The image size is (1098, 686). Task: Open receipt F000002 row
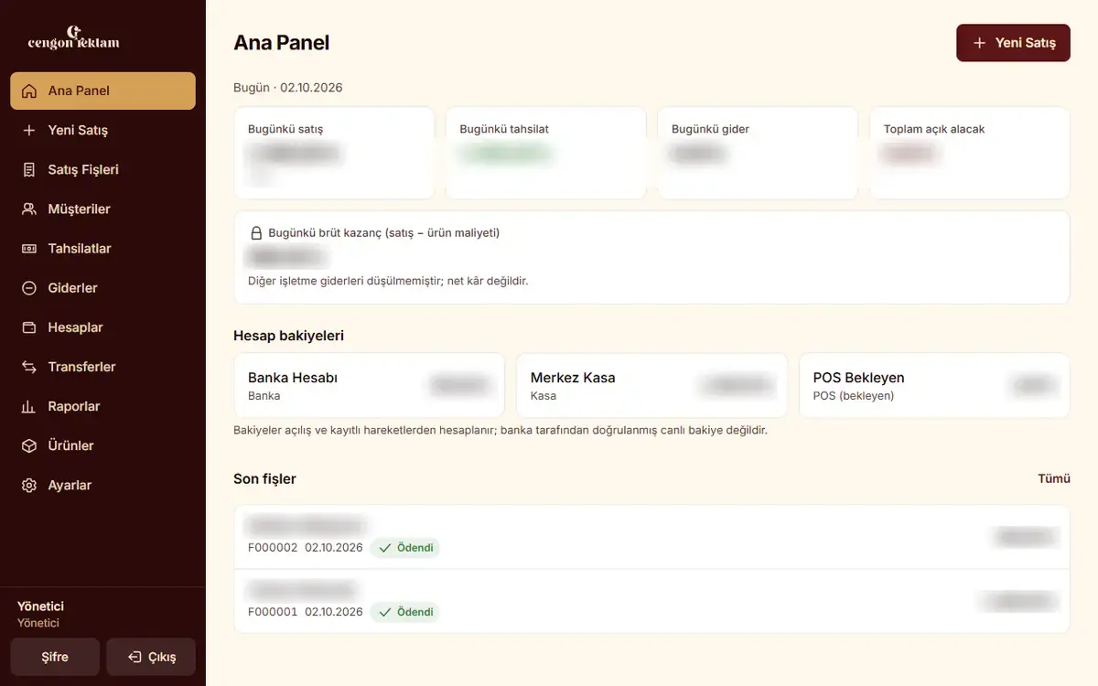pos(651,538)
